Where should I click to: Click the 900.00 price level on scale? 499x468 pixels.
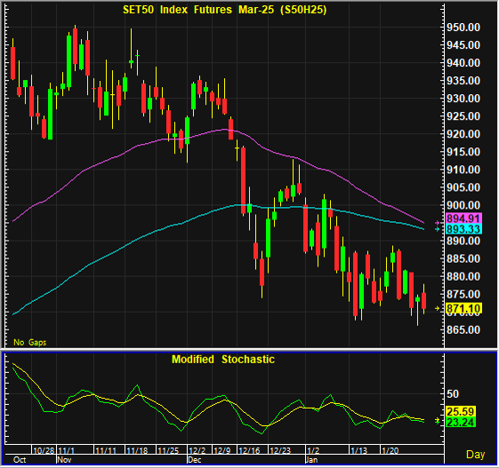tap(463, 205)
